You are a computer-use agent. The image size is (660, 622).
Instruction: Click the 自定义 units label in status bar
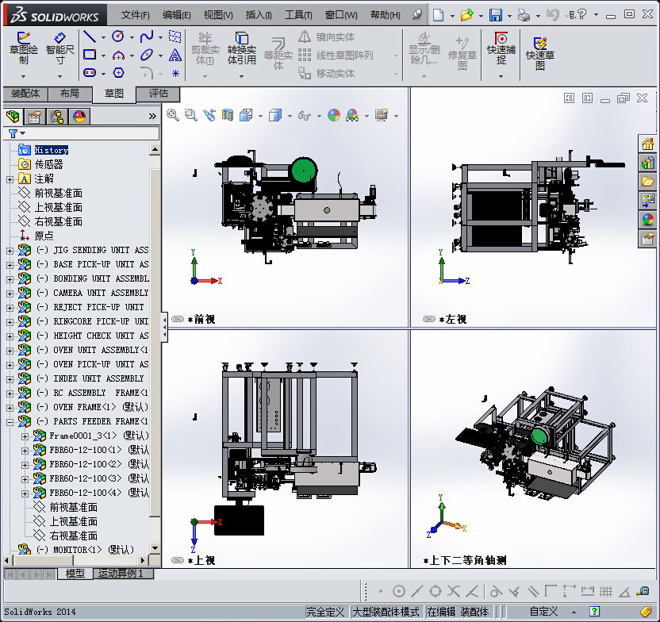point(543,612)
